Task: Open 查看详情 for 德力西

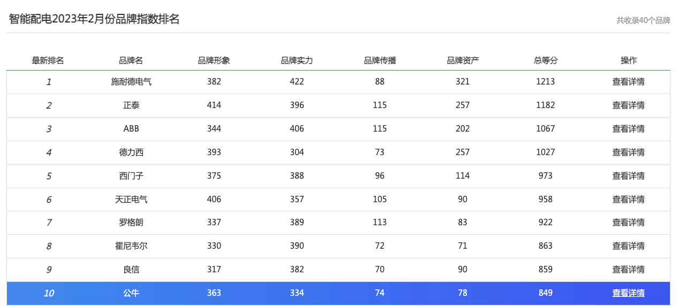Action: point(628,152)
